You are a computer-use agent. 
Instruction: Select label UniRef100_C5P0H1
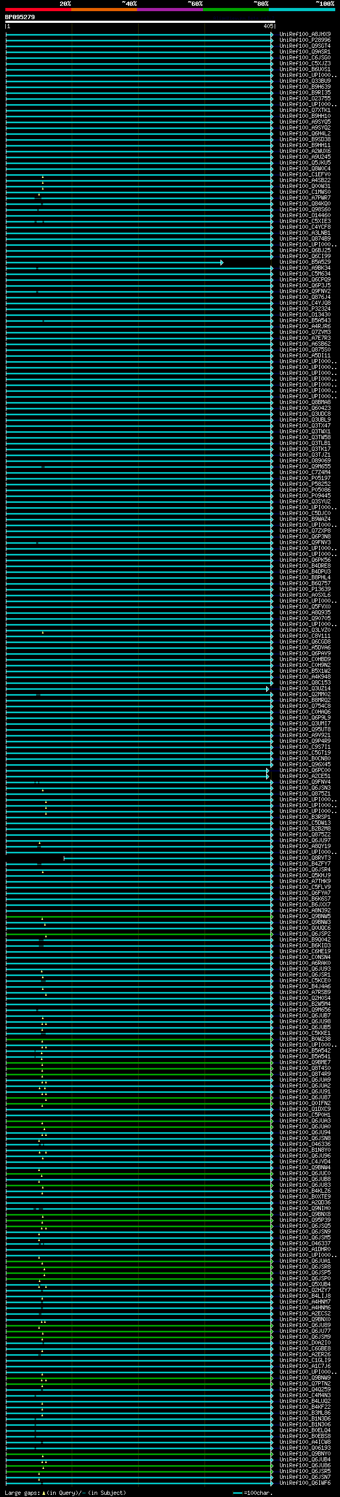coord(305,1115)
